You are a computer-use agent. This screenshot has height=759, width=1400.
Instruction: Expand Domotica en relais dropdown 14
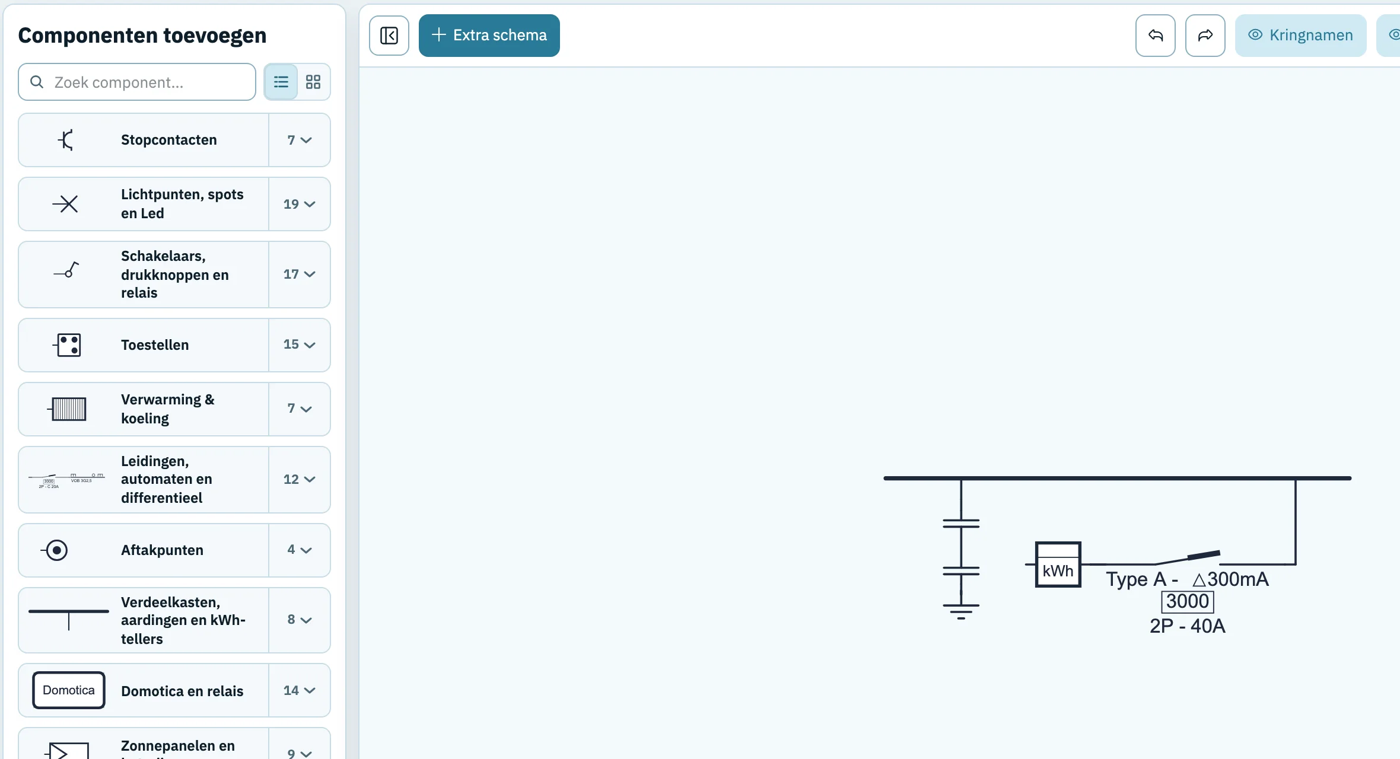pyautogui.click(x=300, y=690)
